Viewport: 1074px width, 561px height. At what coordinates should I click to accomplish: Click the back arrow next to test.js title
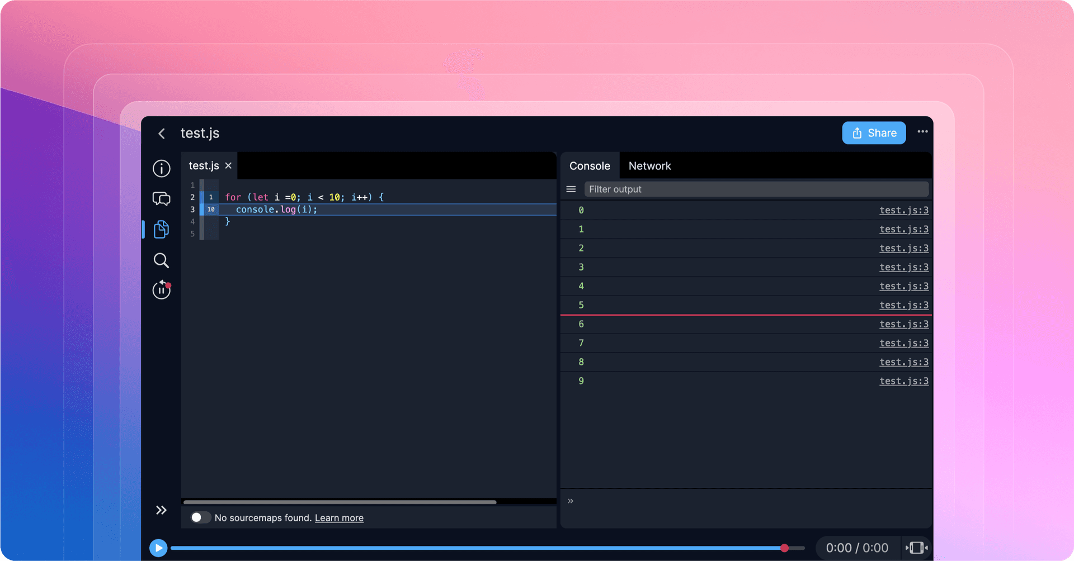pyautogui.click(x=162, y=133)
